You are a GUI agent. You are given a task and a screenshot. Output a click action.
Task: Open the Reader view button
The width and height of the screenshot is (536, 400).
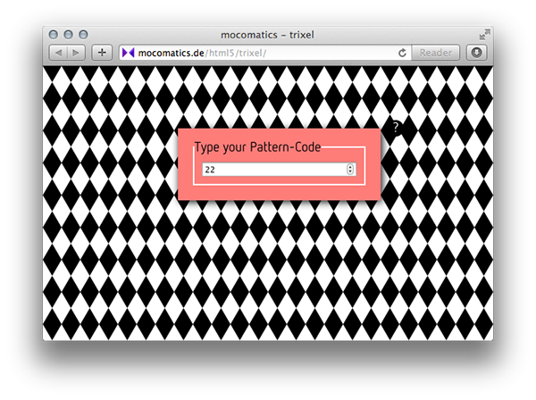click(x=436, y=53)
